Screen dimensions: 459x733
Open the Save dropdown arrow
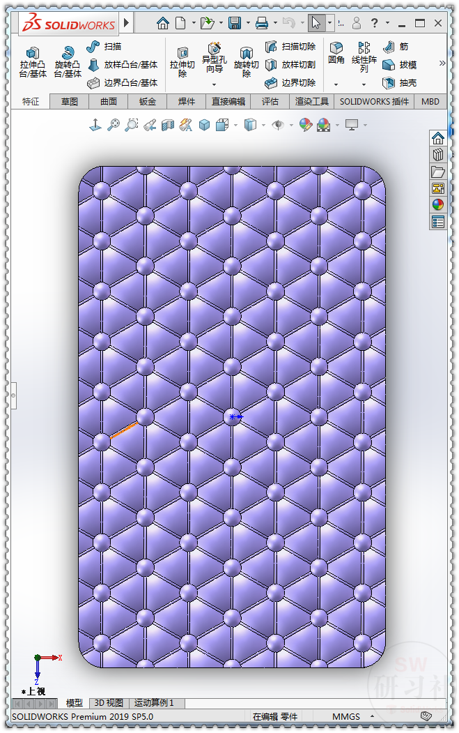point(248,23)
